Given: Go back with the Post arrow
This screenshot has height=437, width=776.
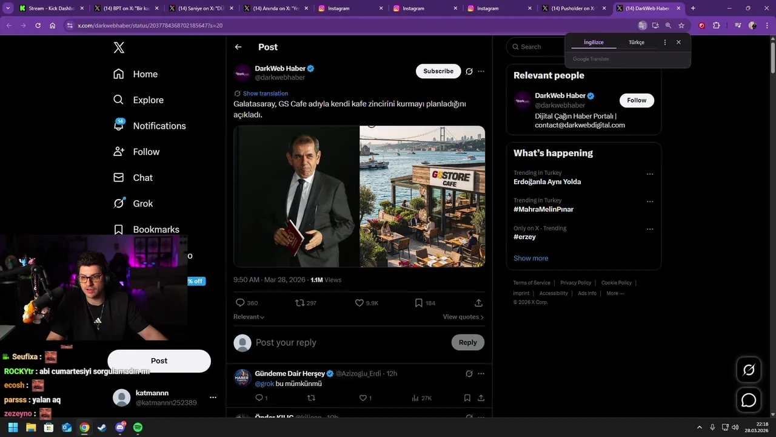Looking at the screenshot, I should click(x=238, y=47).
